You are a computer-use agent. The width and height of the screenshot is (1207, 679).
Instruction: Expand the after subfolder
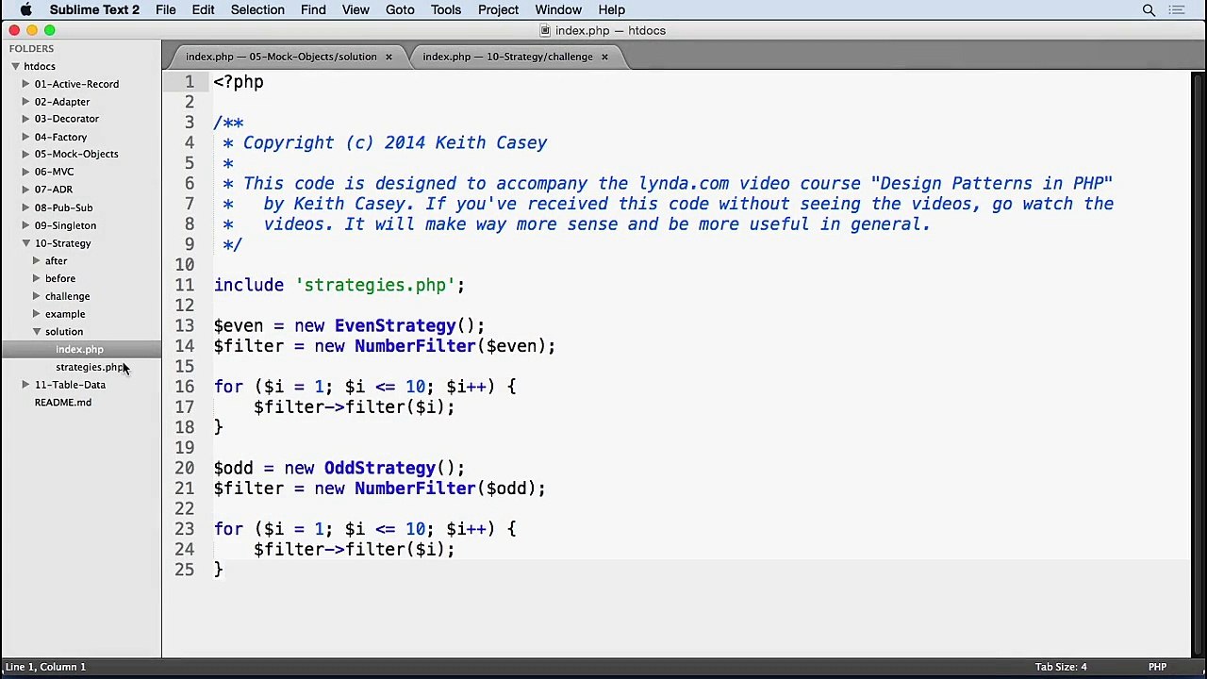[36, 260]
